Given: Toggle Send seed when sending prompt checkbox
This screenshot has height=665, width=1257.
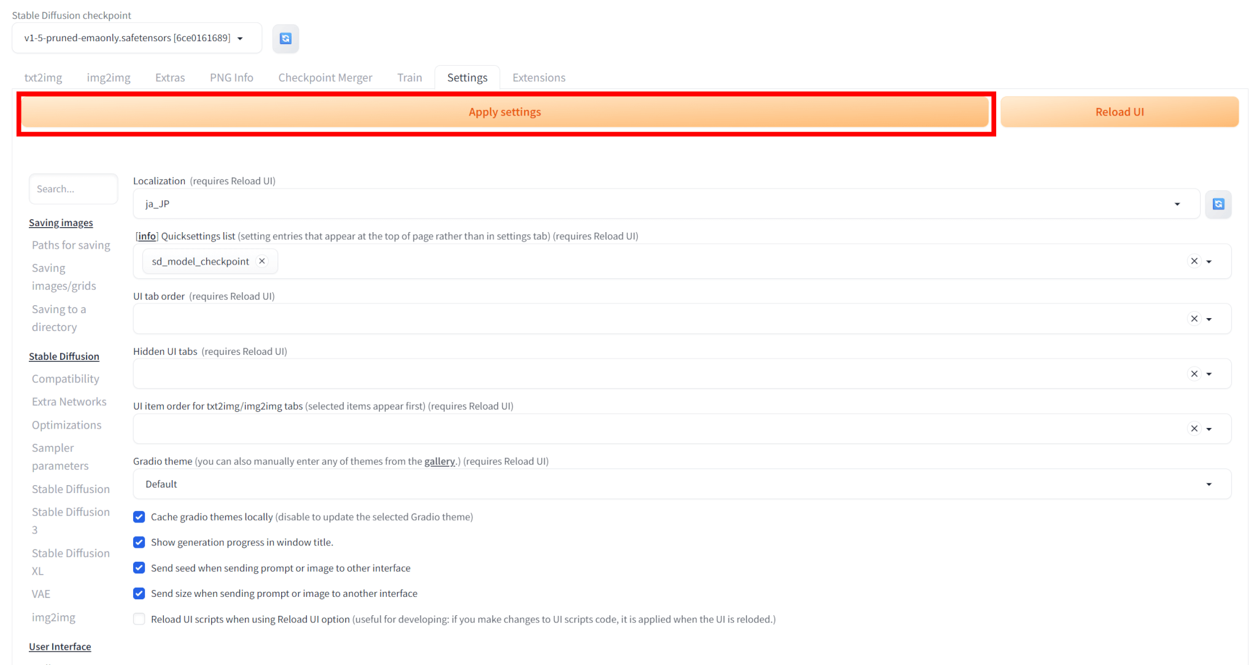Looking at the screenshot, I should click(x=139, y=568).
